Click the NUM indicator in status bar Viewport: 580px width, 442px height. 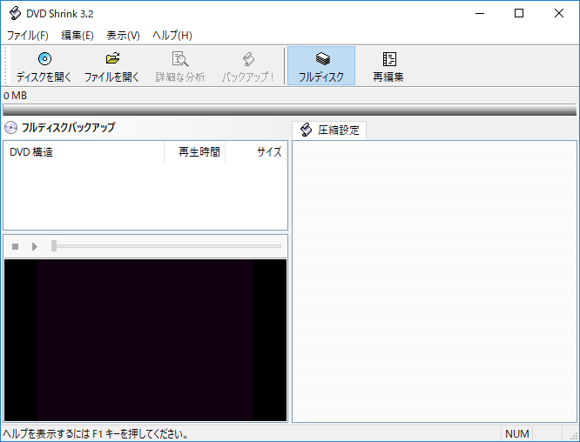tap(516, 434)
